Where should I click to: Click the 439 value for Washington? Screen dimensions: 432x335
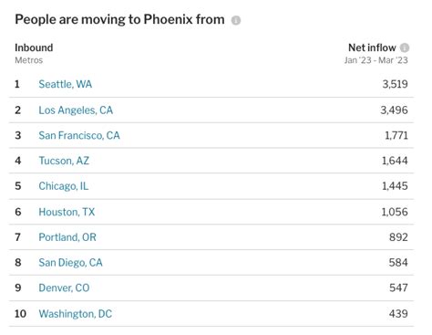click(x=398, y=314)
